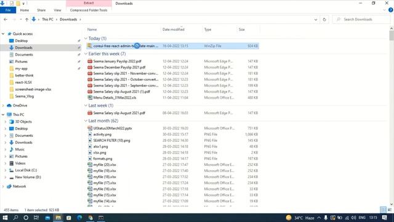Select myfile (17).xlsx file
This screenshot has height=222, width=394.
[105, 183]
